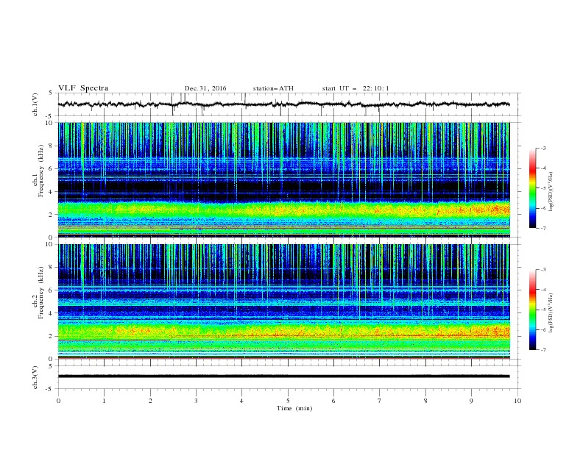This screenshot has width=583, height=450.
Task: Click the "4" kHz tick on ch.1 frequency axis
Action: (x=52, y=192)
